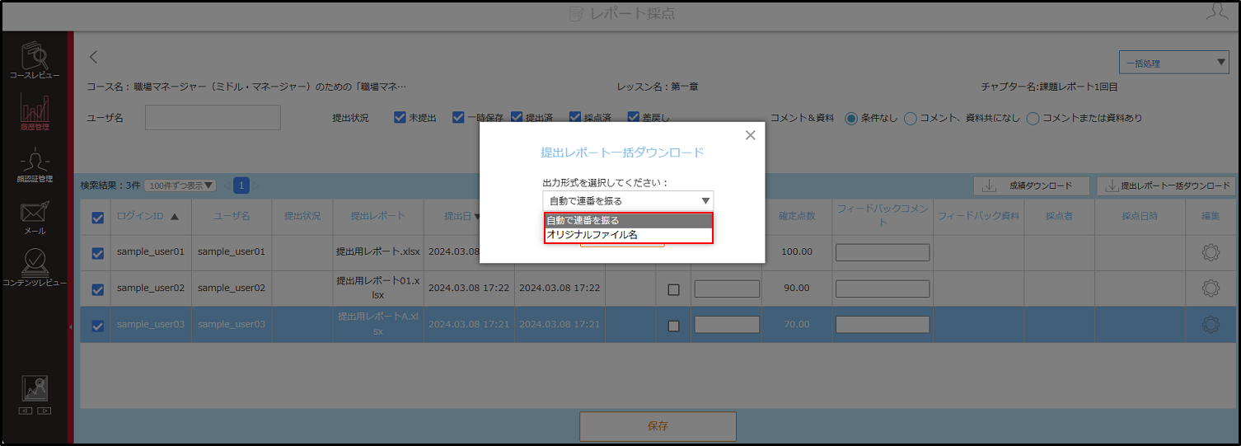The image size is (1241, 446).
Task: Sort by ログインID column header
Action: [148, 216]
